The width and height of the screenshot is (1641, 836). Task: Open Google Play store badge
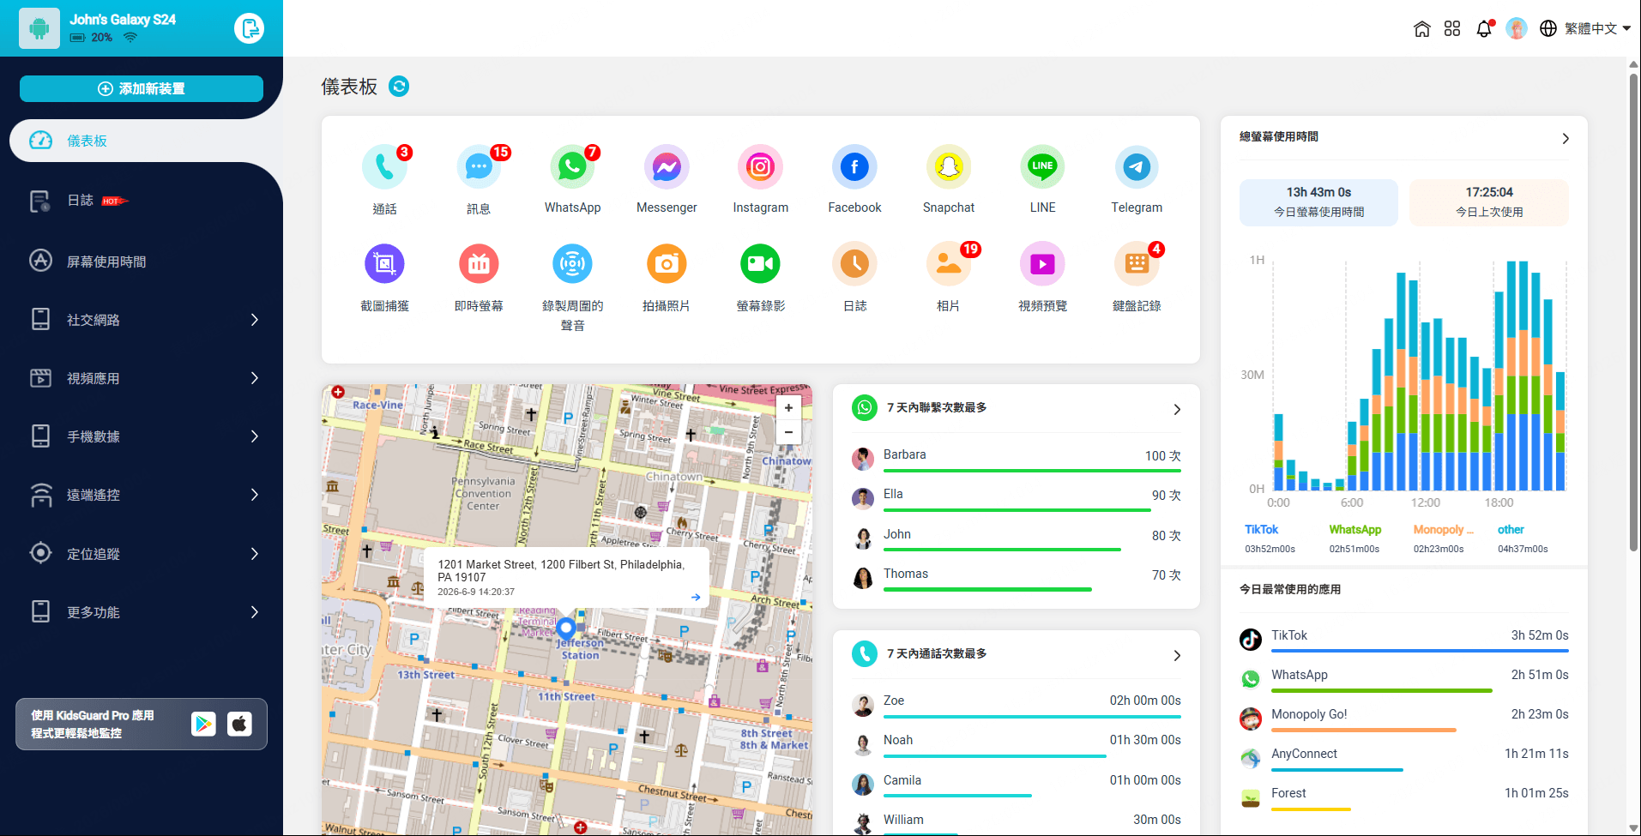click(203, 724)
